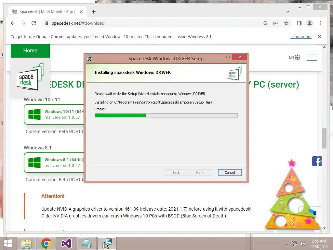Click the install path text in Setup
The width and height of the screenshot is (333, 250).
point(153,102)
